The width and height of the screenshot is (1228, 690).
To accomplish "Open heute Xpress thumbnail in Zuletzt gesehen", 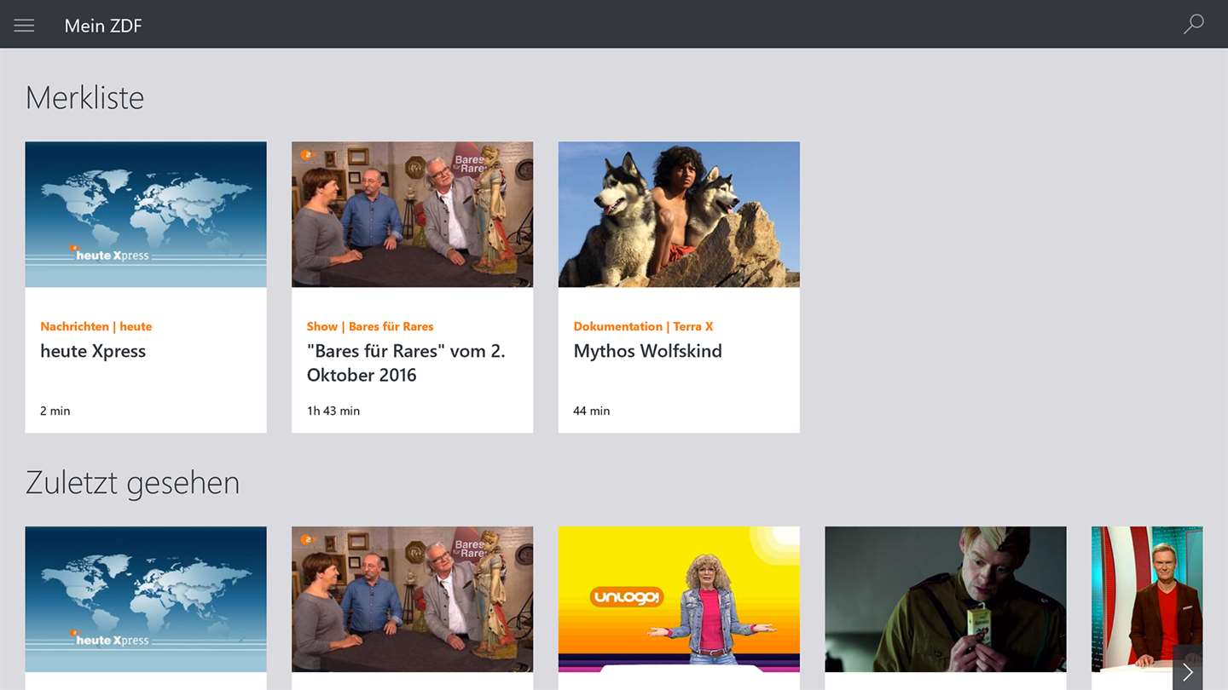I will click(x=146, y=600).
